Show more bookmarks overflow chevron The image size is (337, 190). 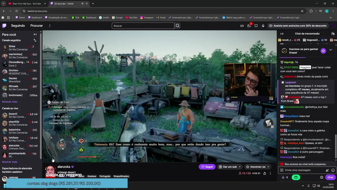tap(330, 18)
